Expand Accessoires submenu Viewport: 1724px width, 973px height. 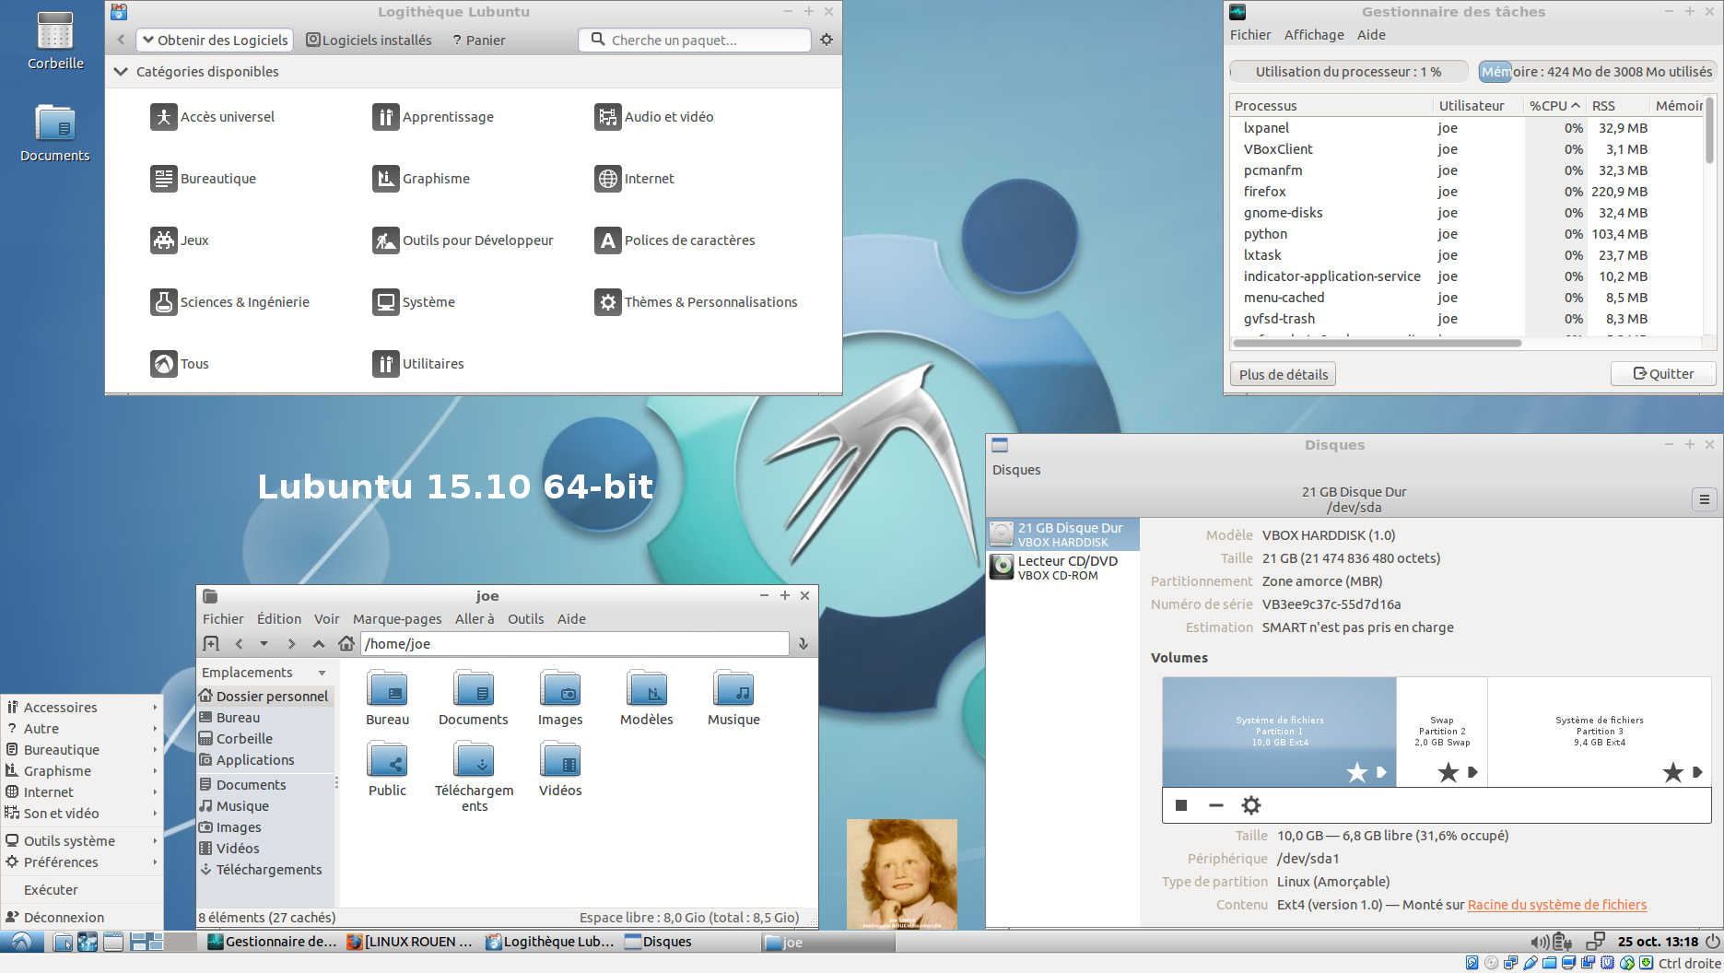tap(83, 708)
